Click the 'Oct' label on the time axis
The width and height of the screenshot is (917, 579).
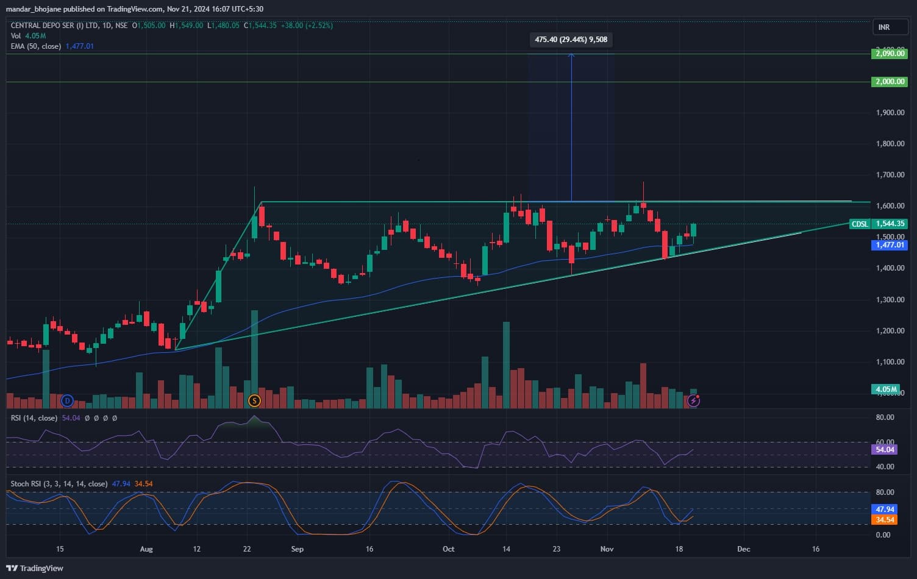coord(448,549)
